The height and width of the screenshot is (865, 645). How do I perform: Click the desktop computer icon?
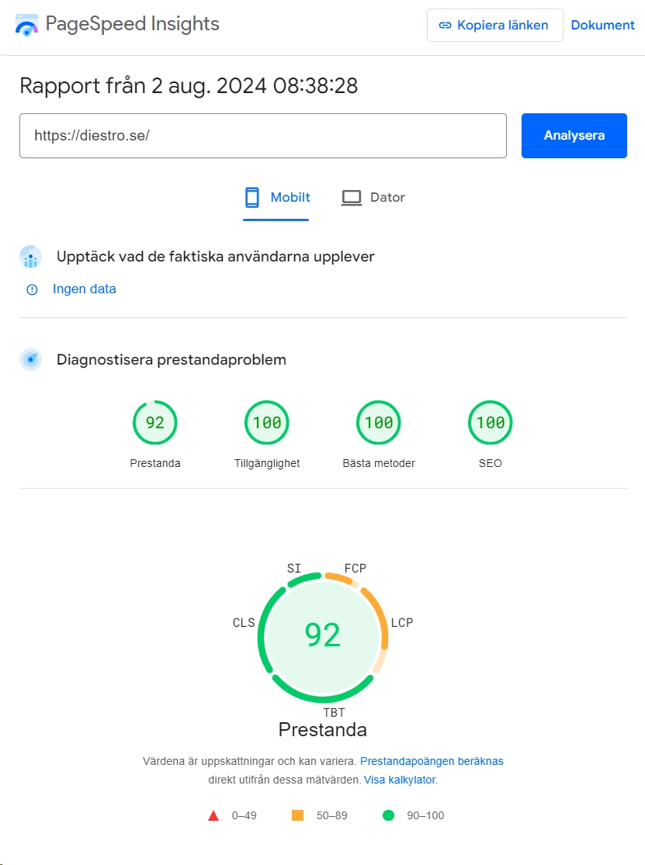click(352, 198)
